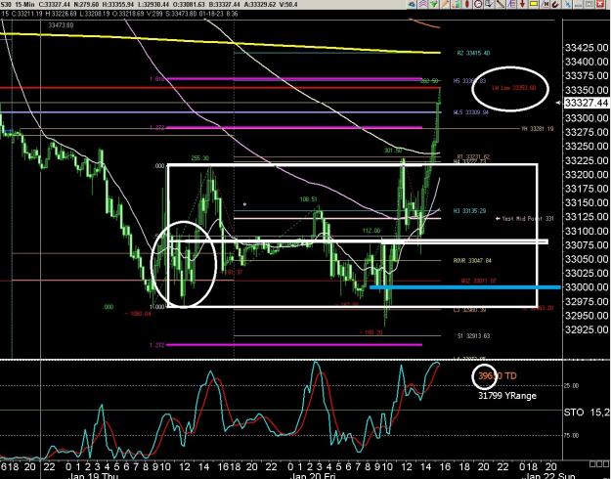Select the line measure tool icon
Image resolution: width=611 pixels, height=479 pixels.
tap(545, 4)
